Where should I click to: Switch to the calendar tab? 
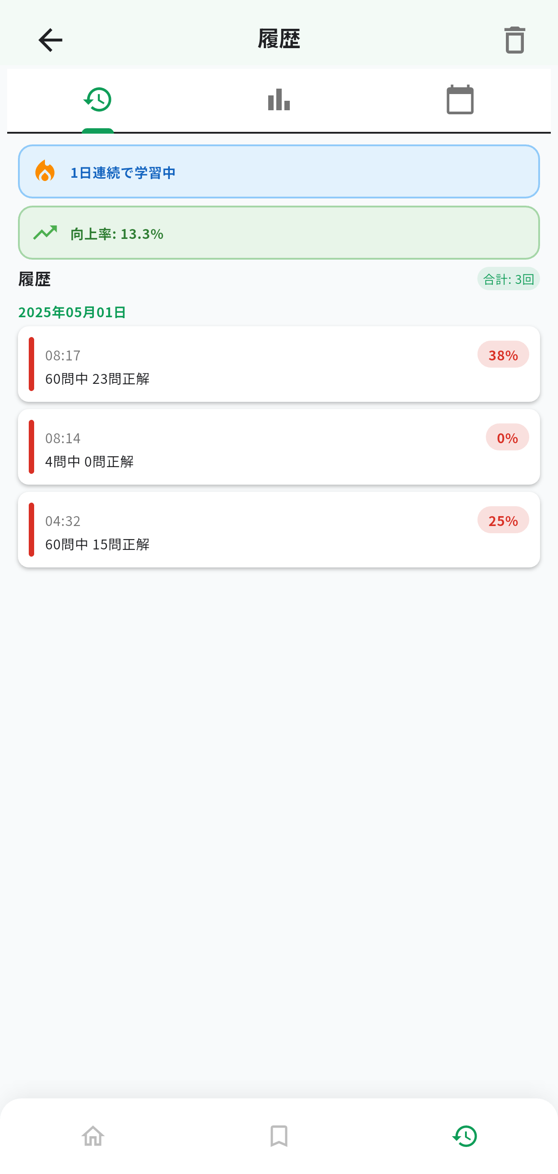460,99
